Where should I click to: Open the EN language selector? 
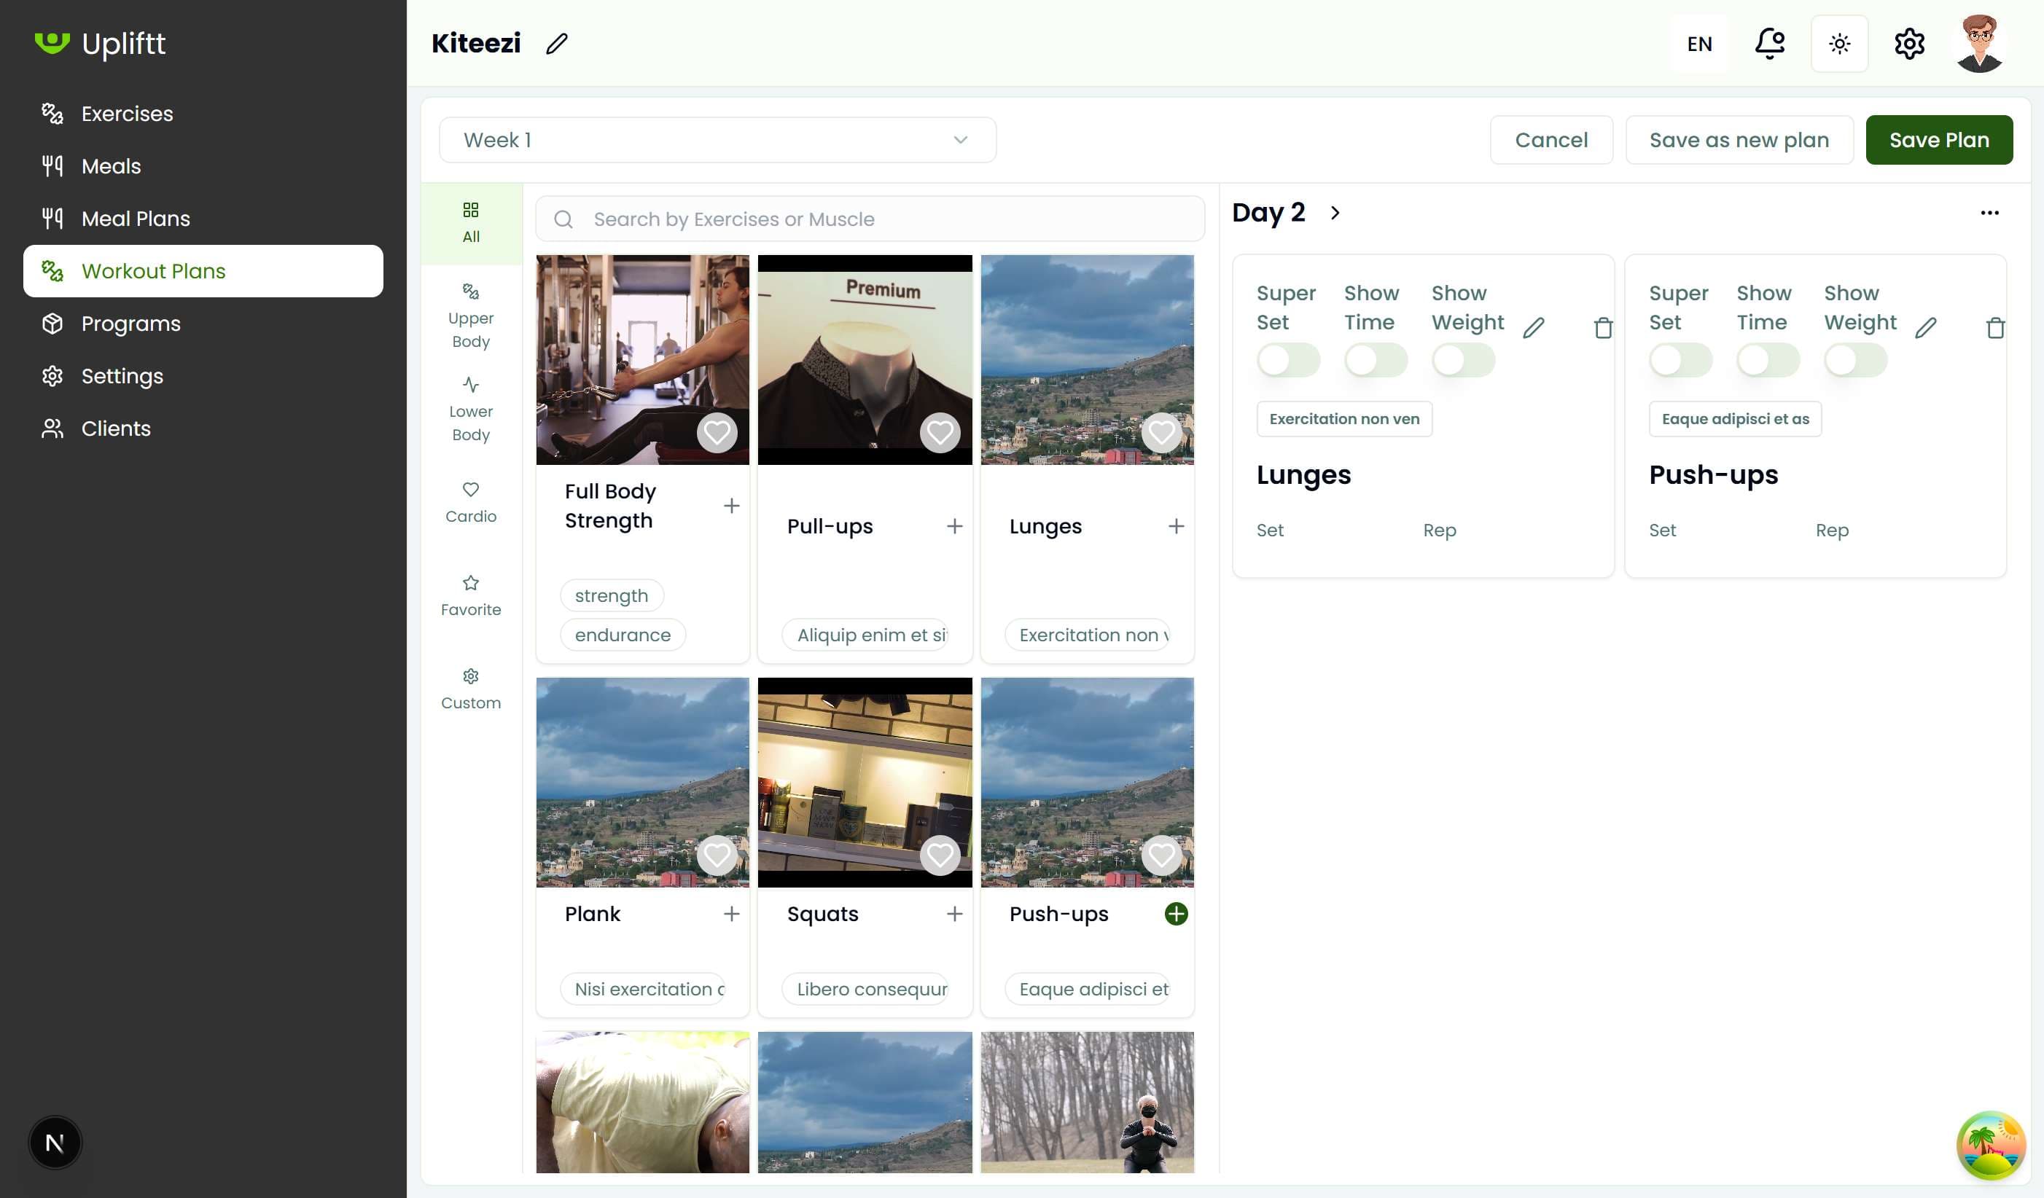1699,43
